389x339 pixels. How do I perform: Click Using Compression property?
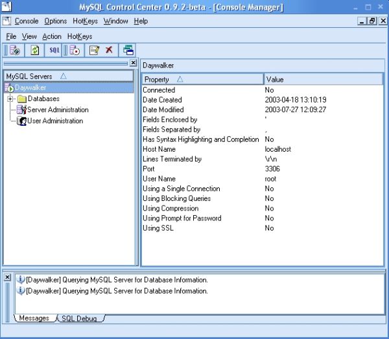[171, 208]
